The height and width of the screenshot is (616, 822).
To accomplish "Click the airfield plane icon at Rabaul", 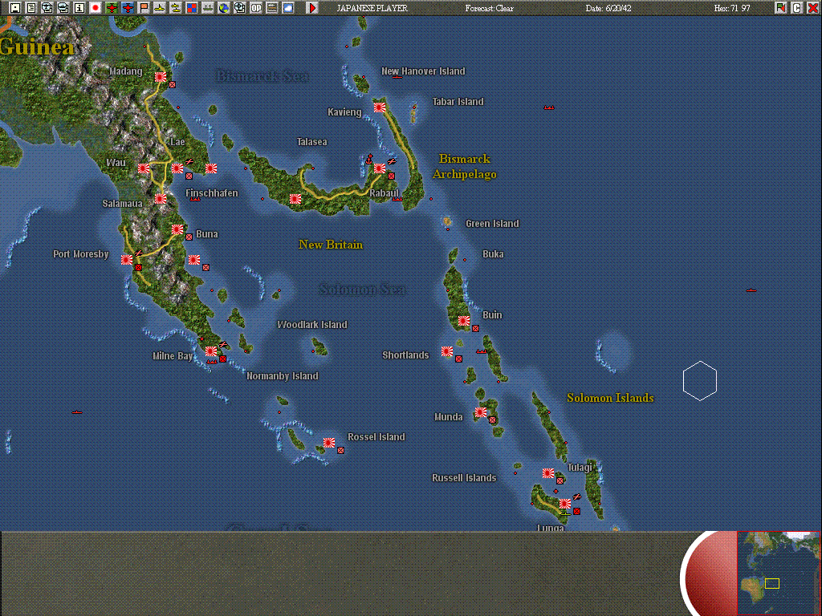I will click(392, 161).
